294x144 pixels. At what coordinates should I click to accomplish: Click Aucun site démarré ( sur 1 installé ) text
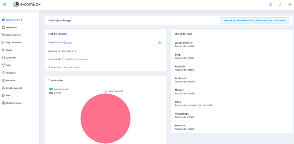click(194, 105)
